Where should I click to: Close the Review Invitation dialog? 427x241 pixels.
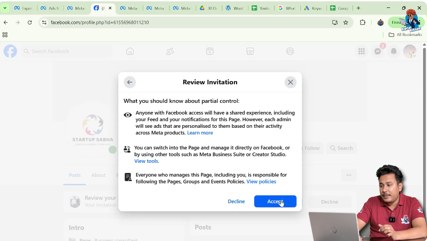[290, 82]
